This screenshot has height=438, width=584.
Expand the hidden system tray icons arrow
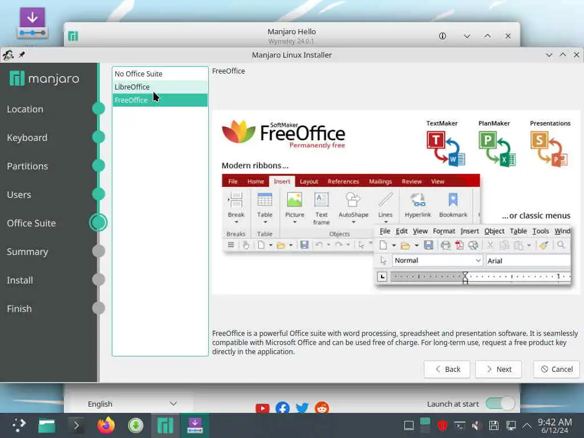pos(527,425)
